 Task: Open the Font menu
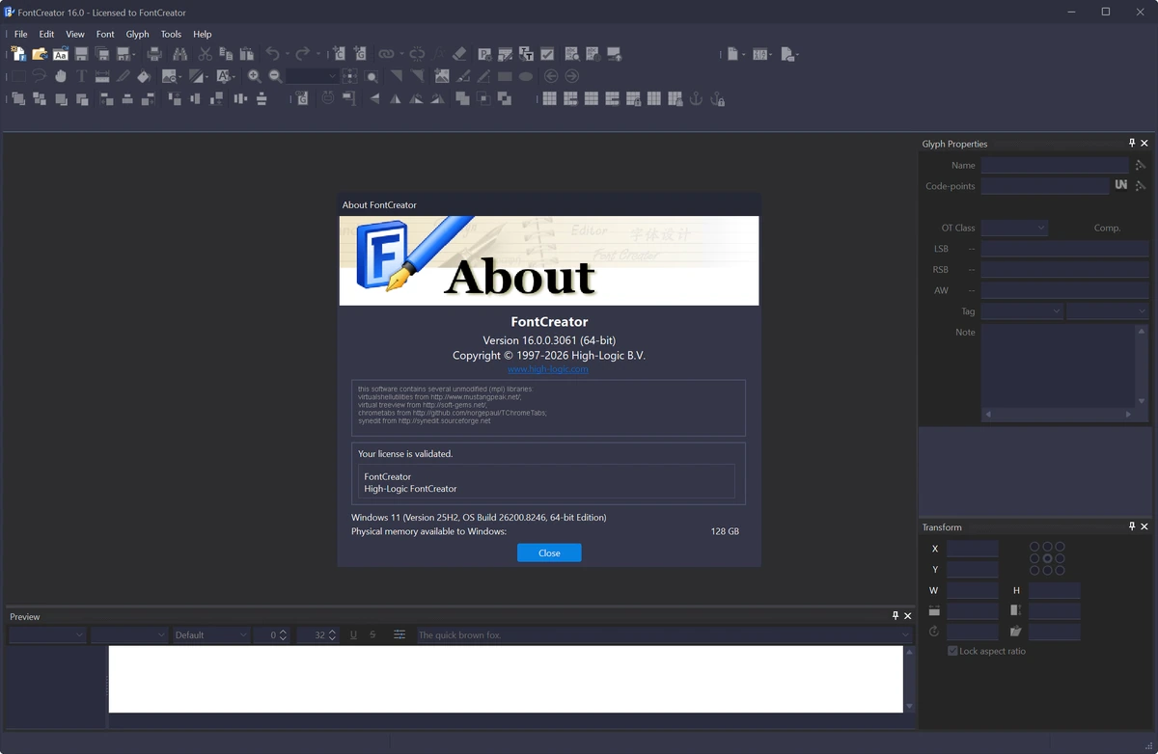pyautogui.click(x=105, y=34)
